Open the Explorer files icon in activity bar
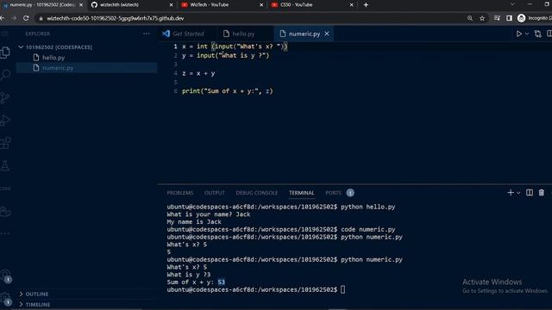This screenshot has height=310, width=552. click(x=5, y=53)
